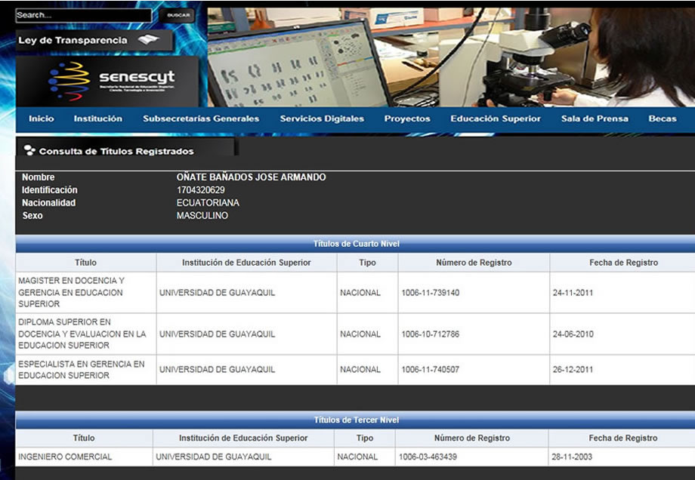Image resolution: width=695 pixels, height=480 pixels.
Task: Open the Sala de Prensa menu
Action: (x=595, y=118)
